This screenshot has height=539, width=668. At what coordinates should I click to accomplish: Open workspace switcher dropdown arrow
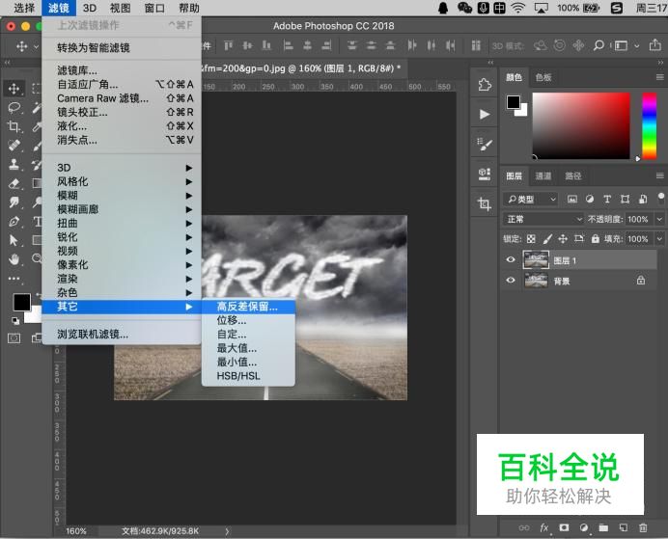(x=637, y=46)
